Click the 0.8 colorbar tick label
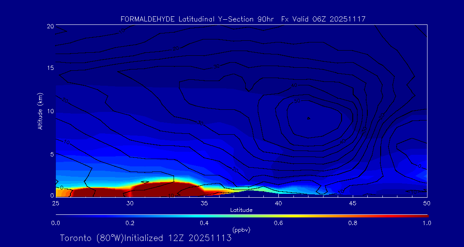The width and height of the screenshot is (464, 247). point(353,223)
